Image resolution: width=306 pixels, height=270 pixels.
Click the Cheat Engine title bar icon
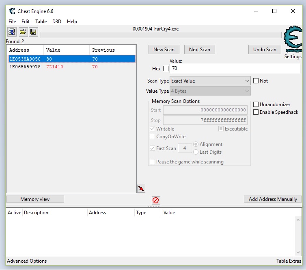[x=12, y=11]
